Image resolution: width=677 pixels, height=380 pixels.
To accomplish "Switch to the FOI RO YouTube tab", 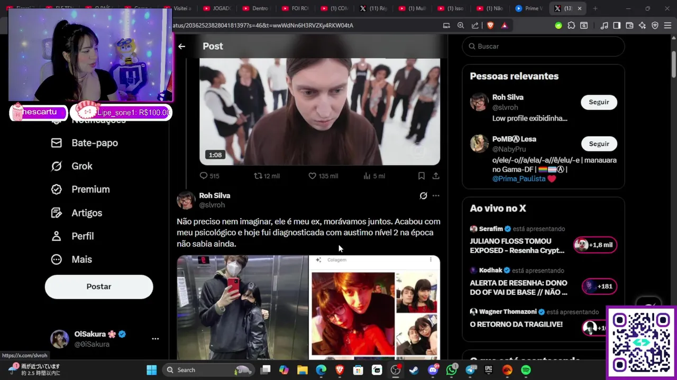I will 295,8.
